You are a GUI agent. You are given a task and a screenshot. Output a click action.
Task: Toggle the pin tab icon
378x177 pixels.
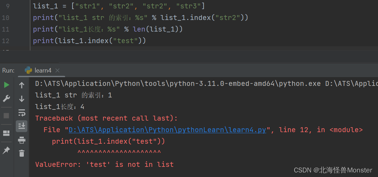[6, 150]
